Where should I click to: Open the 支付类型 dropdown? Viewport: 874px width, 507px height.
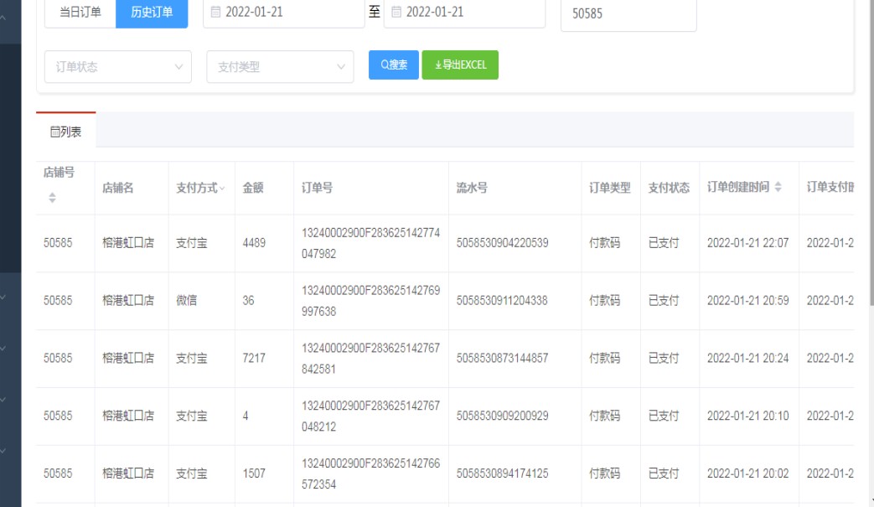pyautogui.click(x=280, y=67)
